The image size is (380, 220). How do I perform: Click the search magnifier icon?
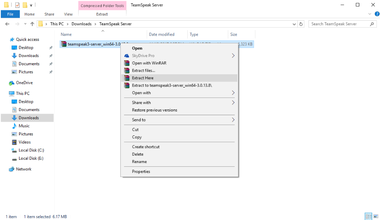click(372, 24)
